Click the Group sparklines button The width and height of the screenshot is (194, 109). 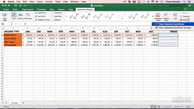coord(184,13)
